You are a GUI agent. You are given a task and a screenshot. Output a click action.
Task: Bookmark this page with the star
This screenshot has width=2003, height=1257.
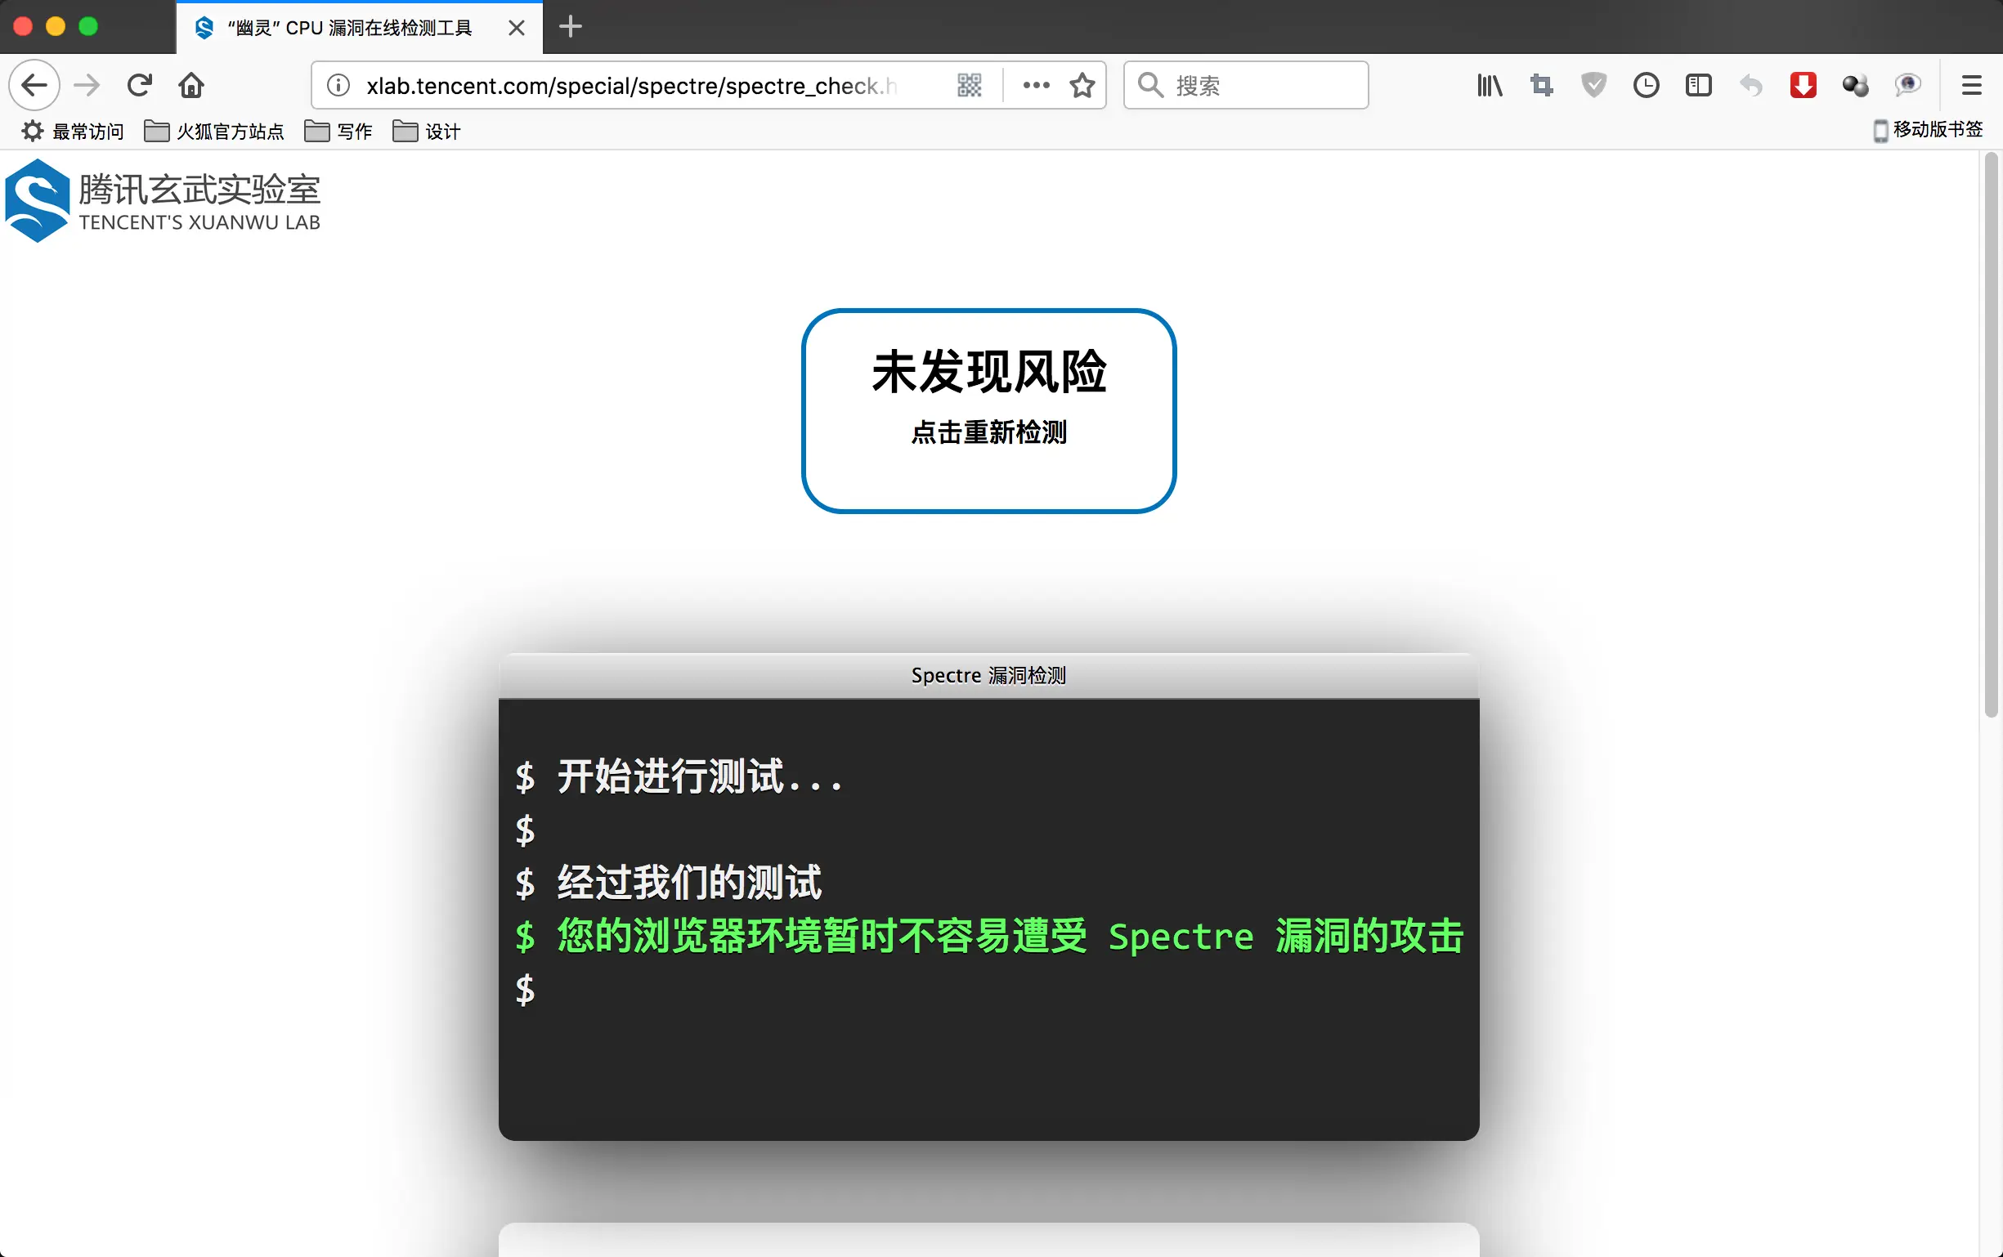(x=1082, y=85)
